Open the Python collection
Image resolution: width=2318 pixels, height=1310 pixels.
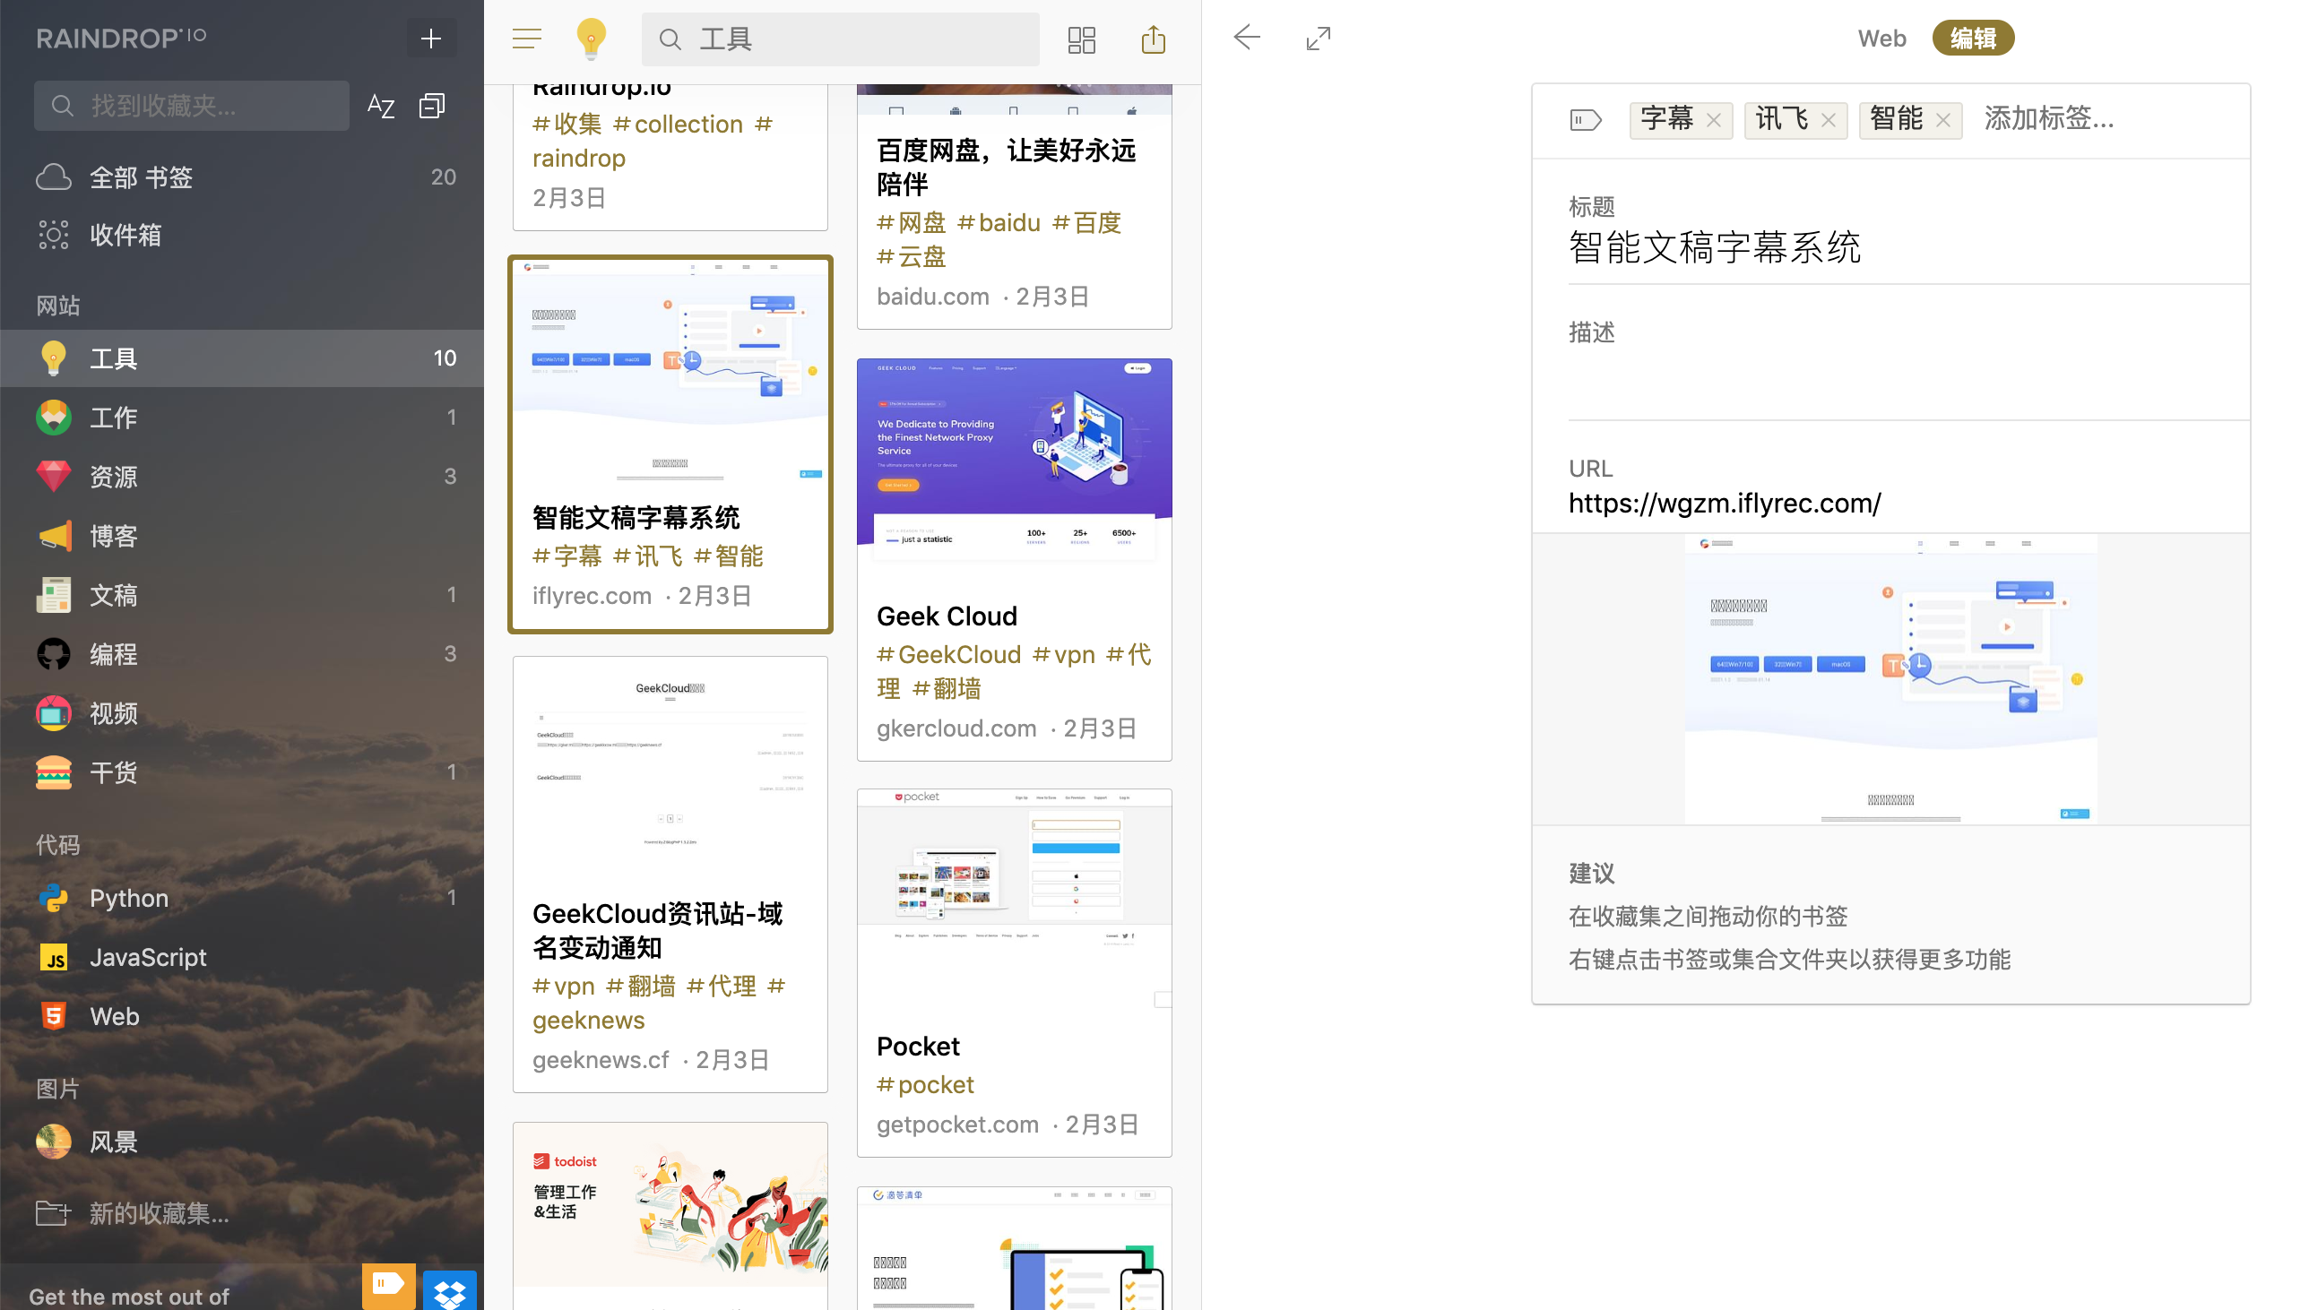(242, 899)
